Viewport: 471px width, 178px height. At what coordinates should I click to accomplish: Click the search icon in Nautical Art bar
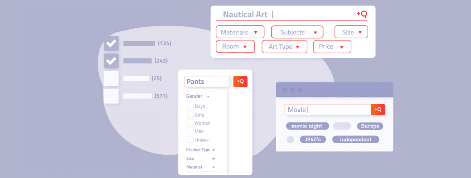point(362,14)
